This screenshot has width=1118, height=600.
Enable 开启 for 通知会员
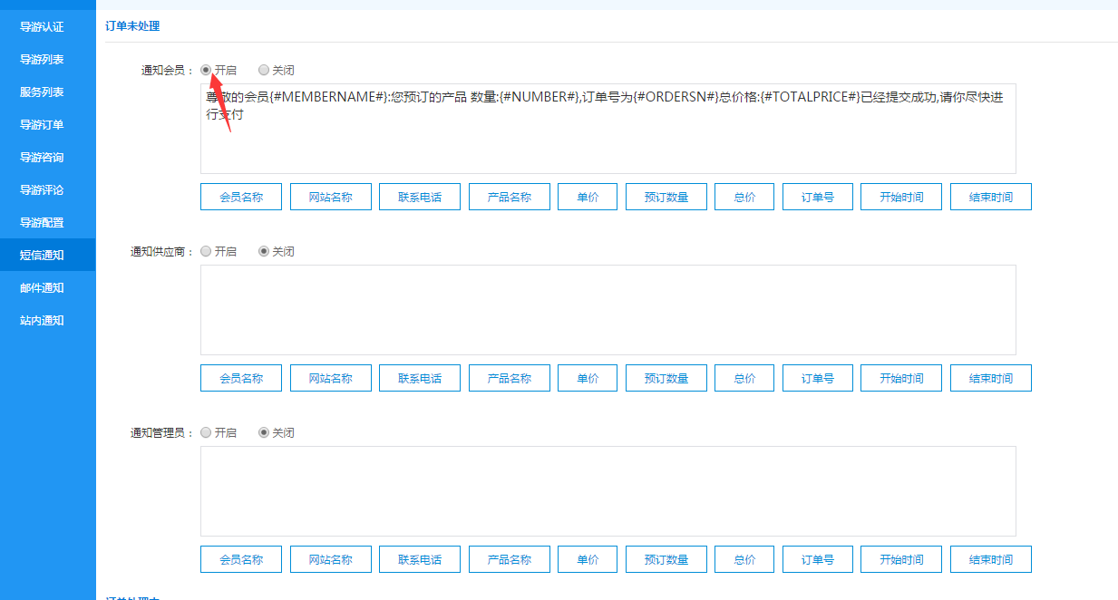pyautogui.click(x=206, y=70)
